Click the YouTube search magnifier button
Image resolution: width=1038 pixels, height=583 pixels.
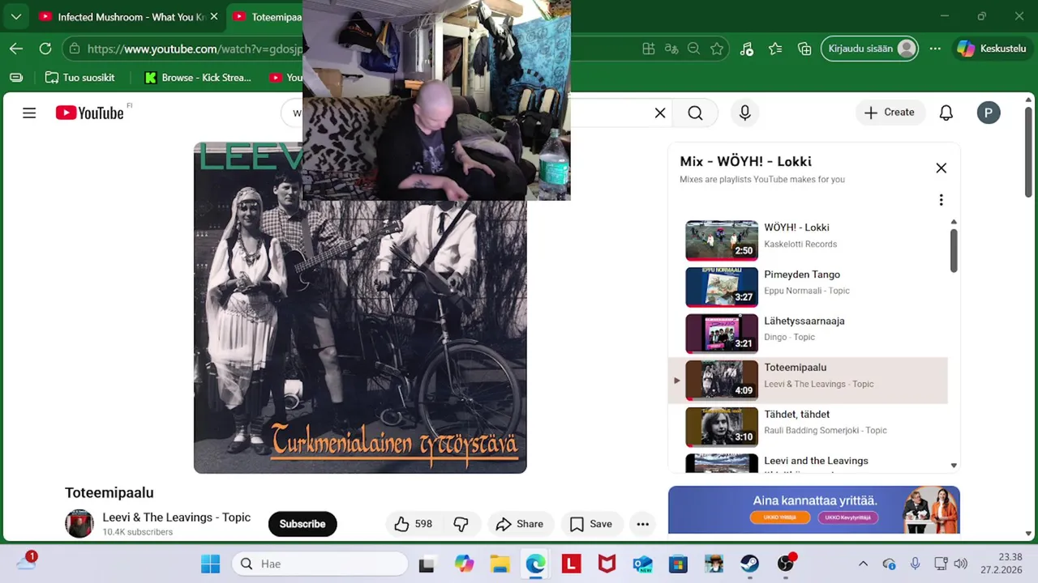tap(695, 113)
